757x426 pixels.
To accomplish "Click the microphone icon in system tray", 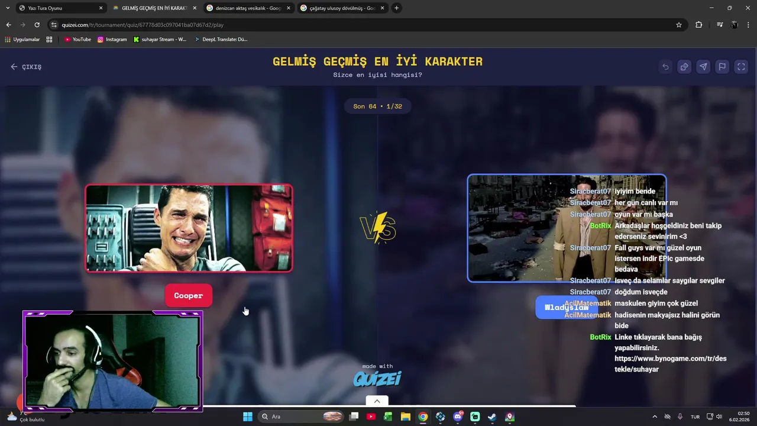I will 680,417.
